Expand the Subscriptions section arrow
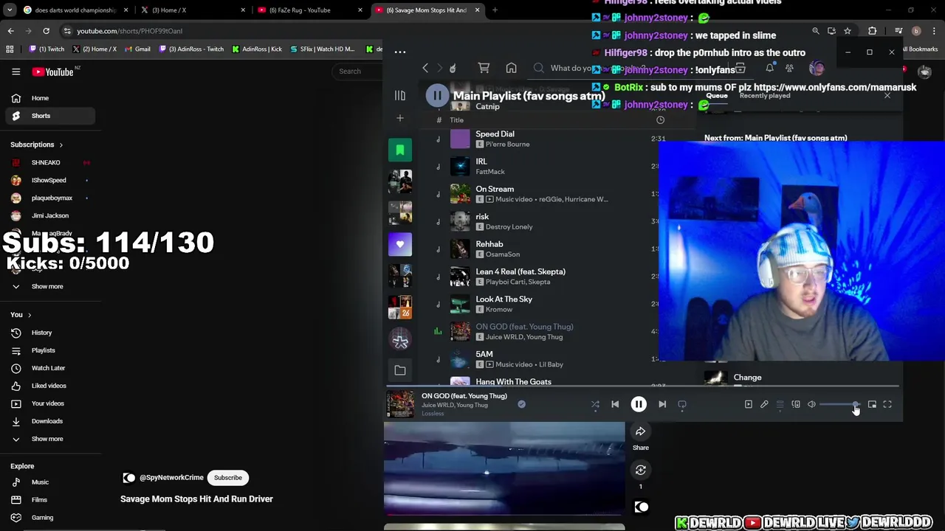The image size is (945, 531). 61,145
